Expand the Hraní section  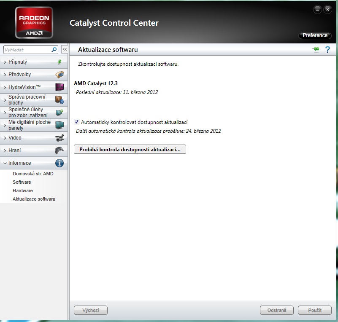(x=34, y=150)
